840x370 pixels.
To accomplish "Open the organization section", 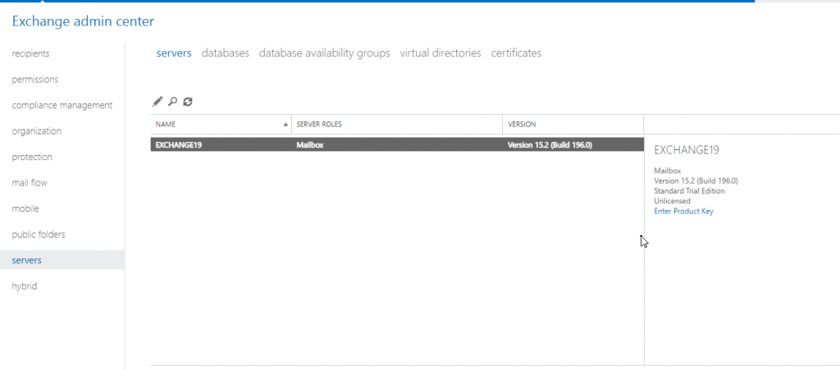I will point(36,130).
